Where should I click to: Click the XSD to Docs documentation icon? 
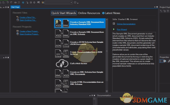[x=62, y=83]
